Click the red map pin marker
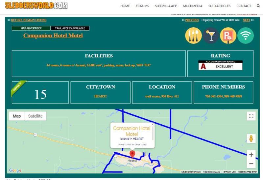Screen dimensions: 263x180 click(132, 154)
